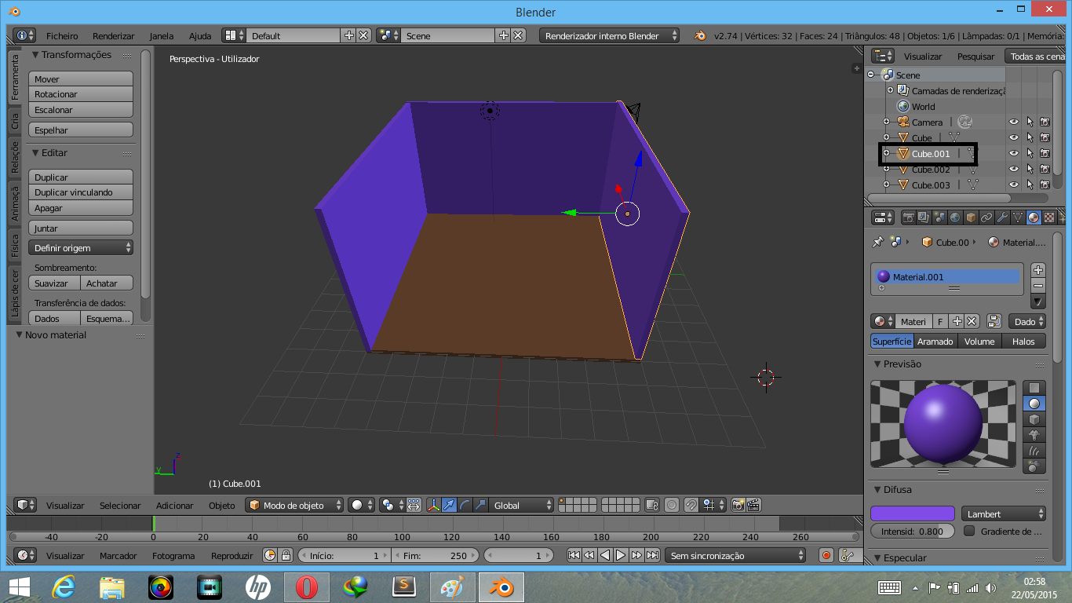Toggle visibility eye for Cube.003
The image size is (1072, 603).
tap(1013, 185)
